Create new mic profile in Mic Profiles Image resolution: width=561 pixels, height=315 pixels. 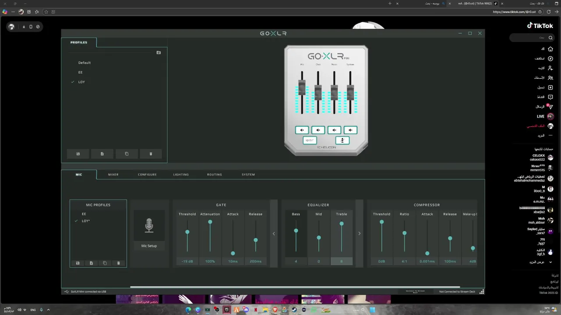click(x=91, y=263)
